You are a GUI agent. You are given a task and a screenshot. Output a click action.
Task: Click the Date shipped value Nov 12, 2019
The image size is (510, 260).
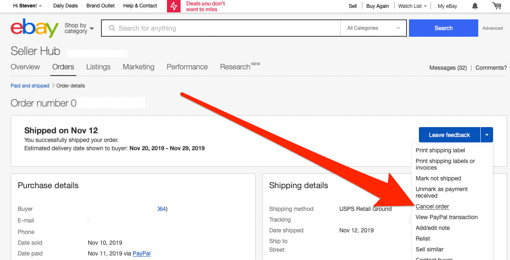[356, 230]
